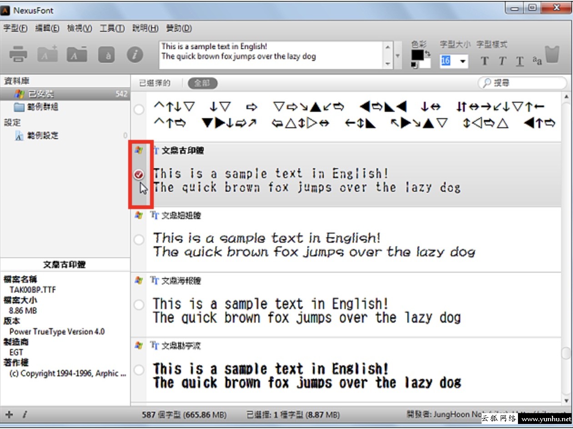
Task: Toggle the underline T font style icon
Action: coord(520,61)
